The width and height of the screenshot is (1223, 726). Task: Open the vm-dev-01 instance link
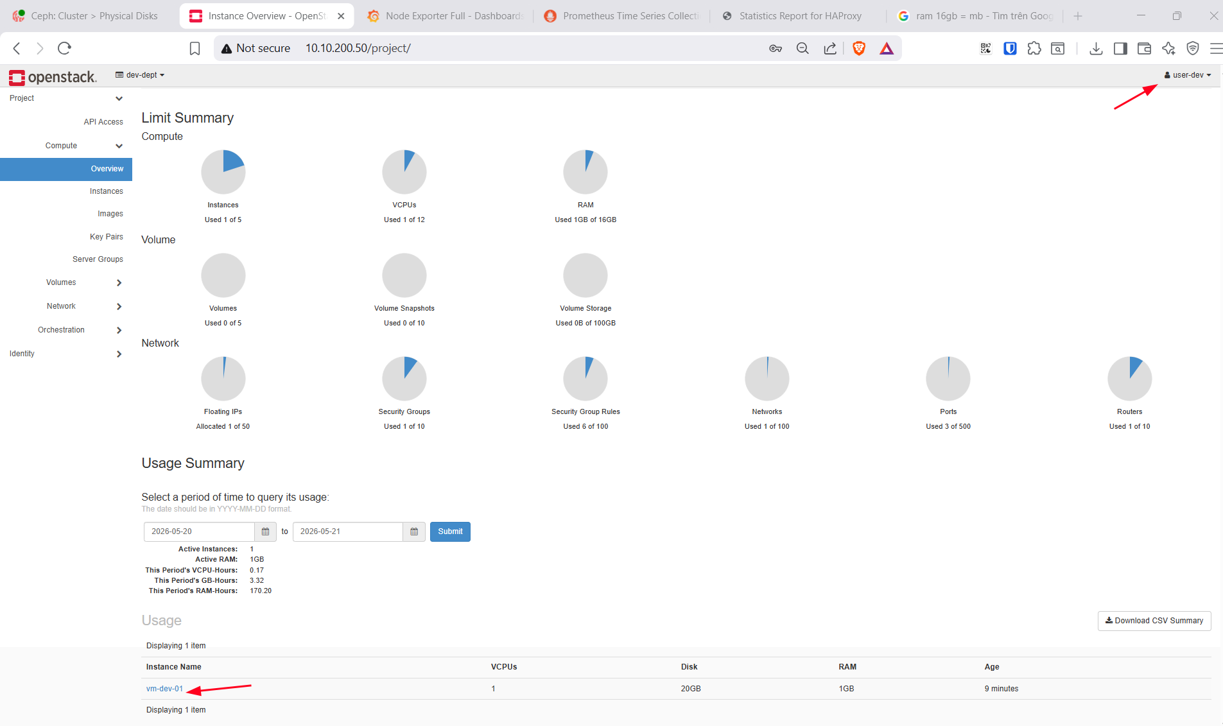pyautogui.click(x=164, y=689)
